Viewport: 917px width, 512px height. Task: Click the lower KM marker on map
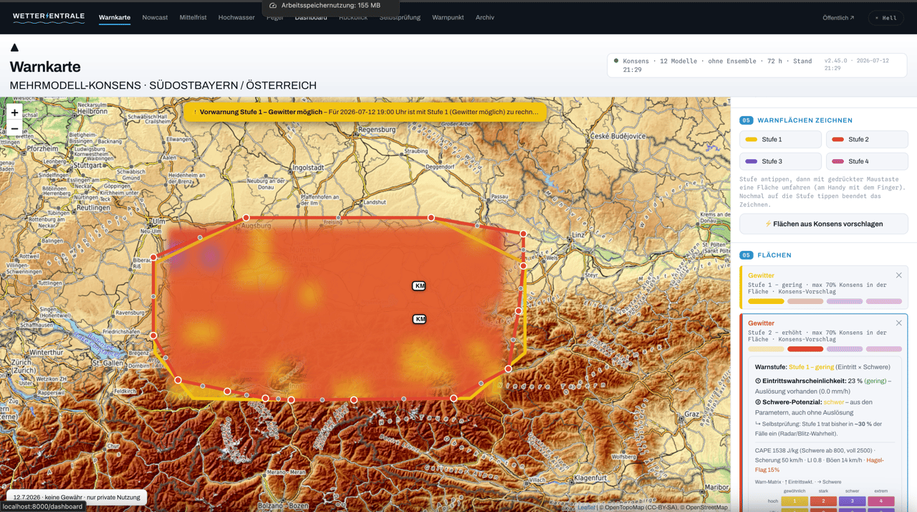point(419,319)
